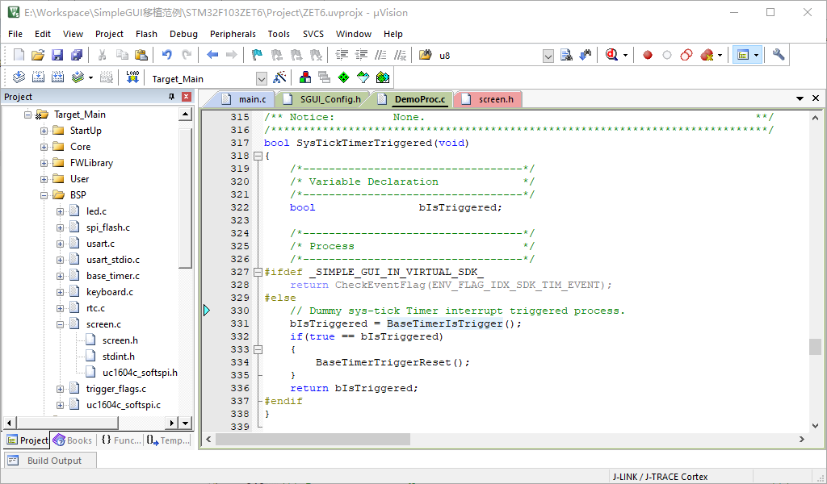
Task: Select uc1604c_softspi.h in the tree
Action: (x=140, y=373)
